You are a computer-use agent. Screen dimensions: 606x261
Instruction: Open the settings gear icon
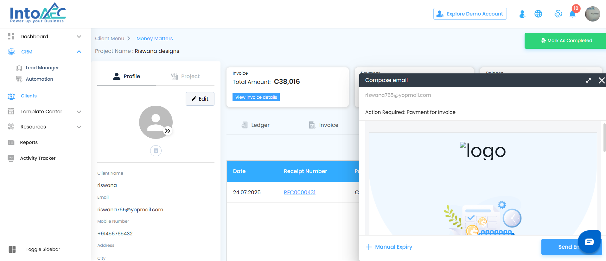[558, 14]
